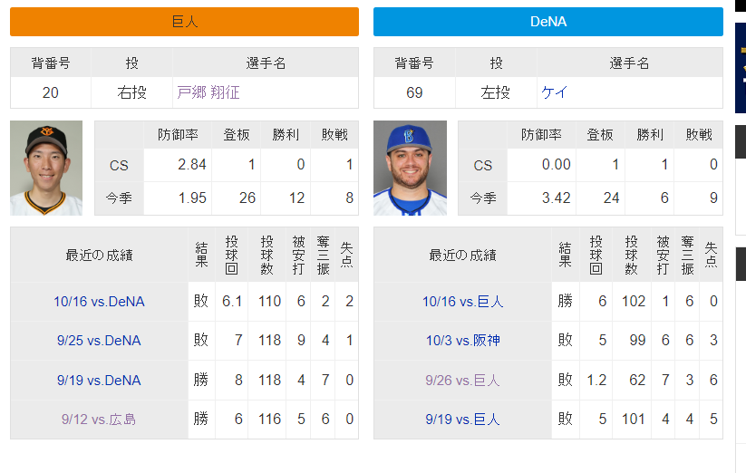
Task: Open 10/3 vs.阪神 game link
Action: [462, 341]
